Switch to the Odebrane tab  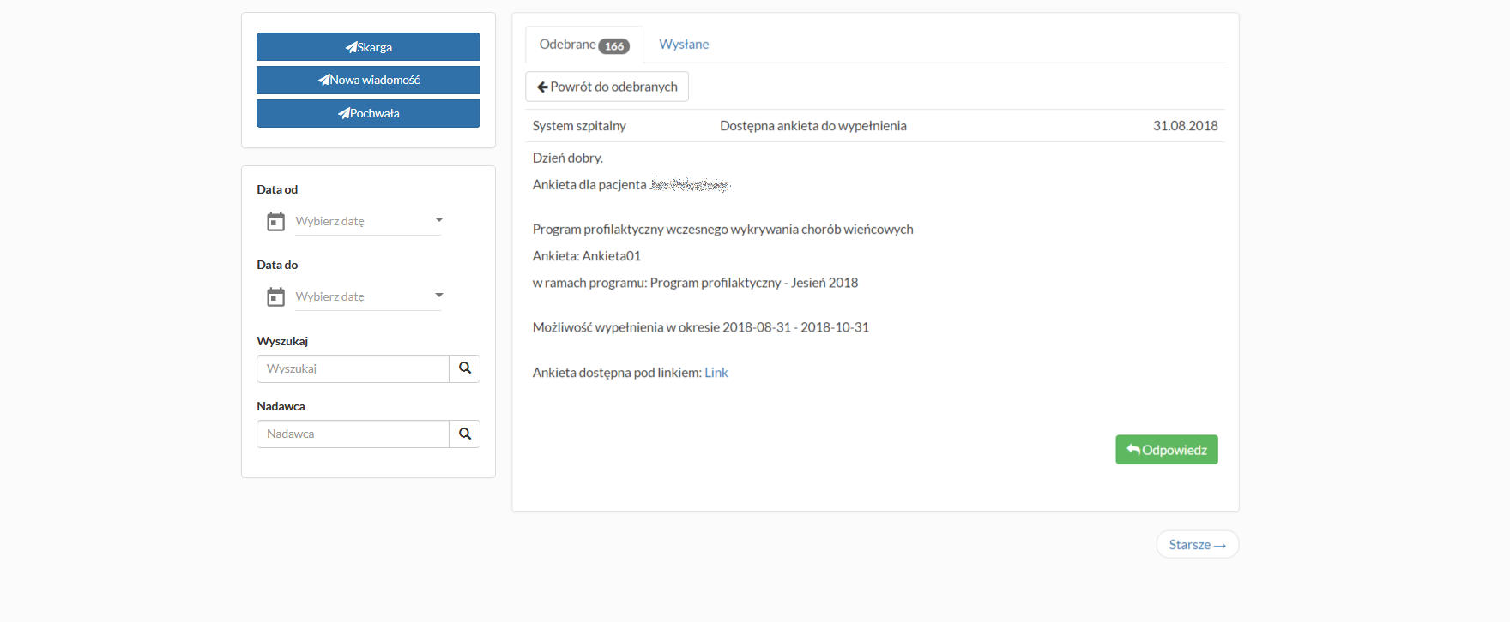[567, 45]
